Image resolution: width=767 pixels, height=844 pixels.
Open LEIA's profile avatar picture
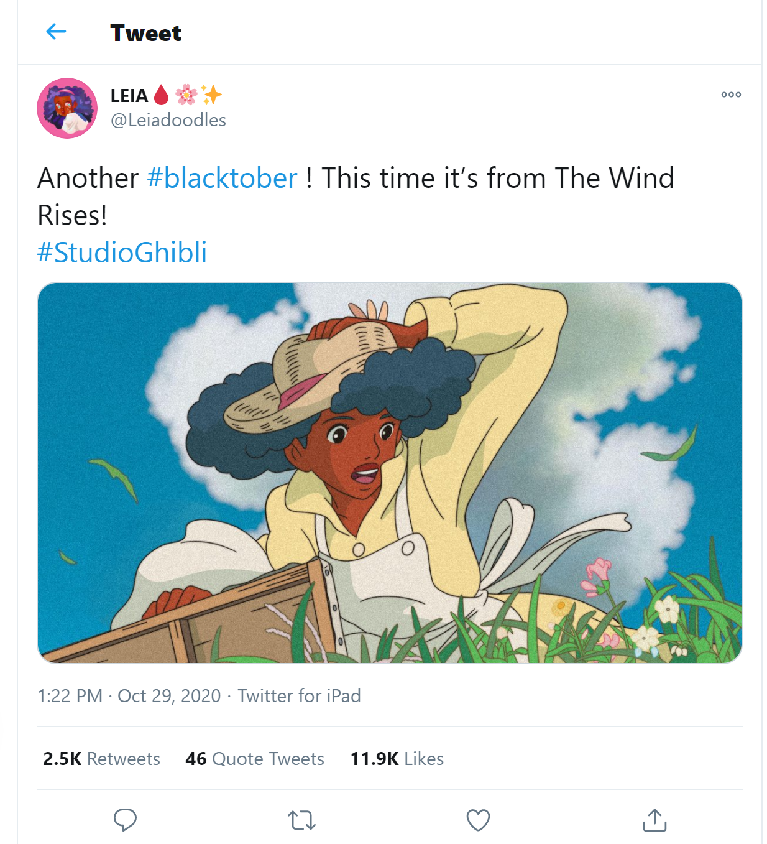point(67,108)
